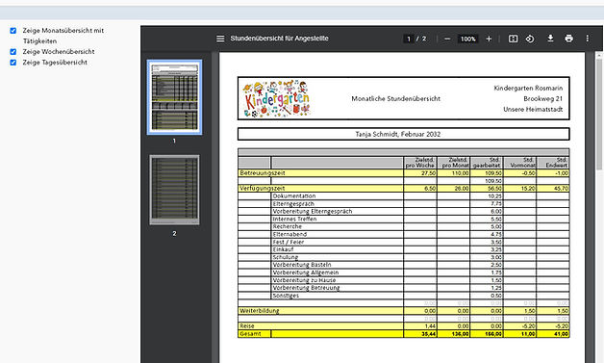Click the 'Schulung' row

404,257
